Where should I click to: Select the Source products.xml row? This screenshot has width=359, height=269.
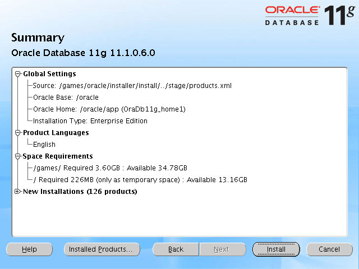click(132, 86)
